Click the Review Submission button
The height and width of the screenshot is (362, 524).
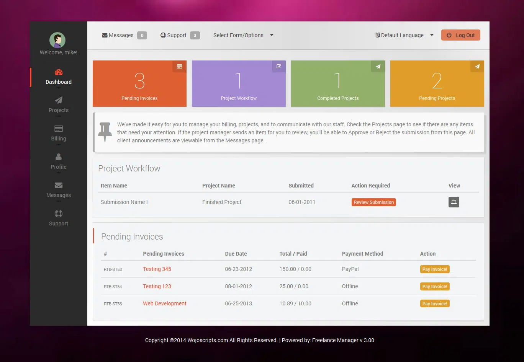373,202
